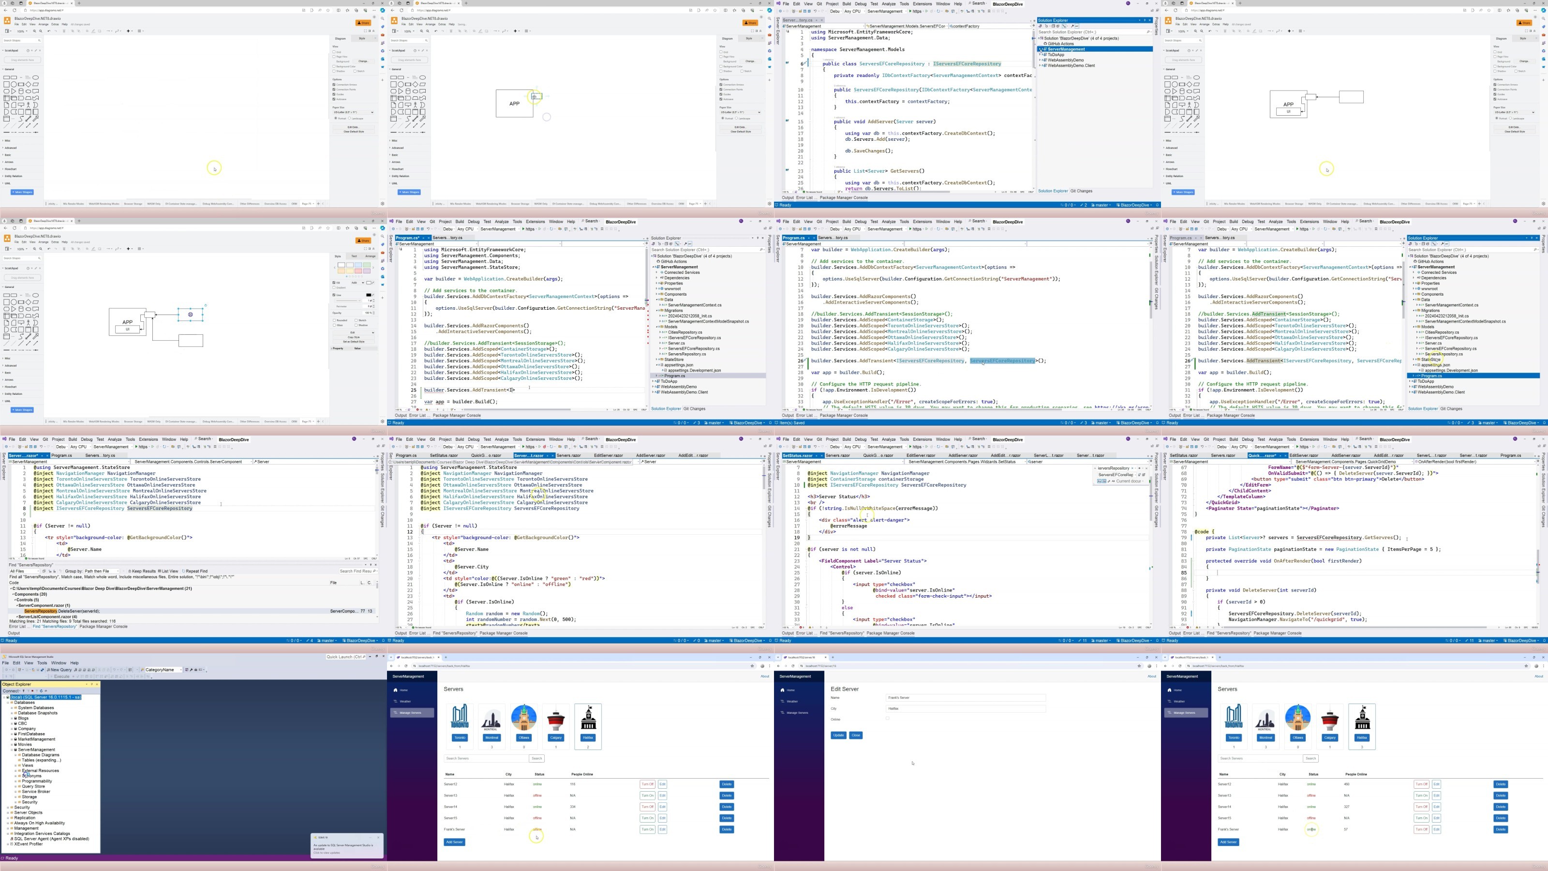The image size is (1548, 871).
Task: Select the Server.cs file in the Program.cs* Solution Explorer
Action: (x=676, y=343)
